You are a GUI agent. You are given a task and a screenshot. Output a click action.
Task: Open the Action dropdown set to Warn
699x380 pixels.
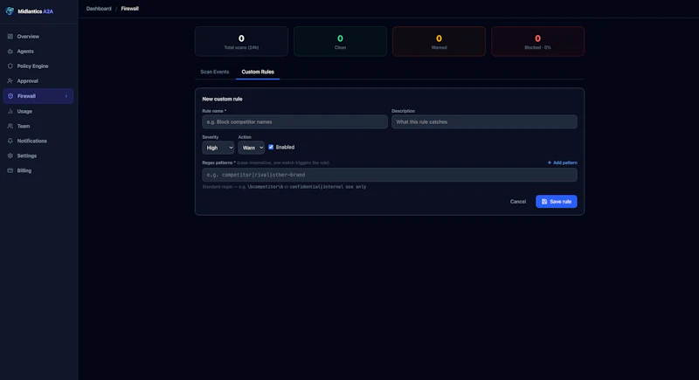(252, 148)
